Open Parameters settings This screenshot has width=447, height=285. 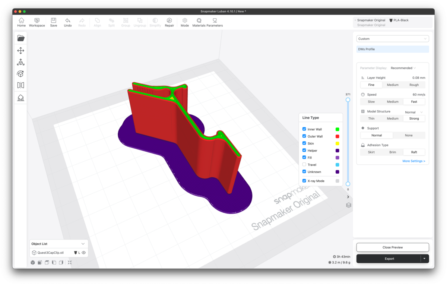tap(215, 22)
